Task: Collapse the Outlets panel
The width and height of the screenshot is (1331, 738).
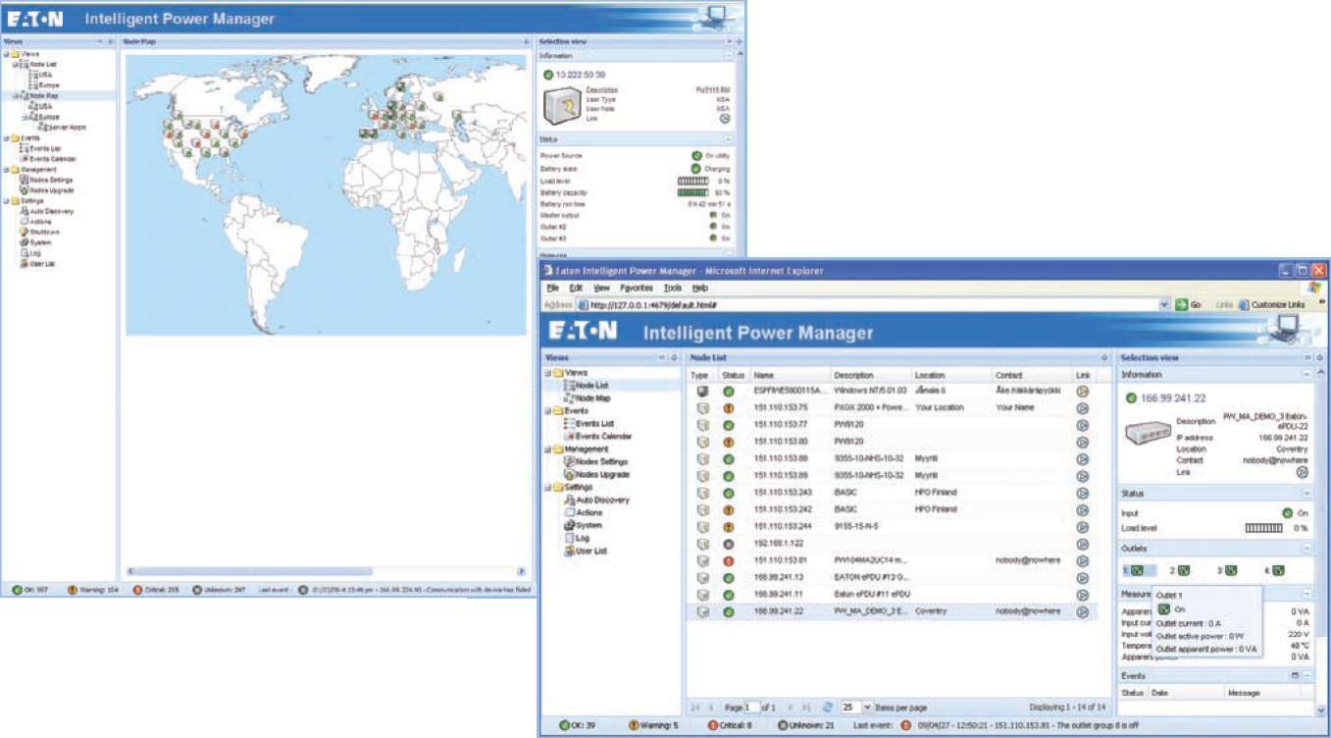Action: coord(1306,549)
